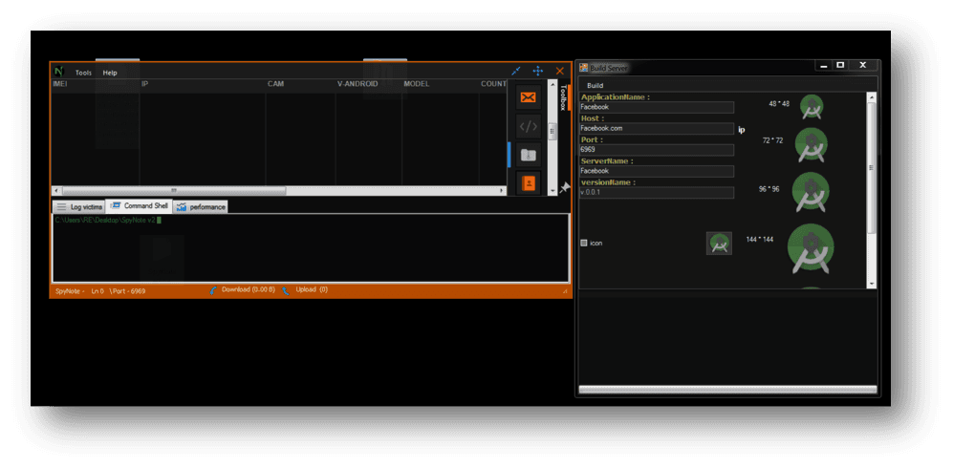Switch to the Command Shell tab

coord(140,206)
